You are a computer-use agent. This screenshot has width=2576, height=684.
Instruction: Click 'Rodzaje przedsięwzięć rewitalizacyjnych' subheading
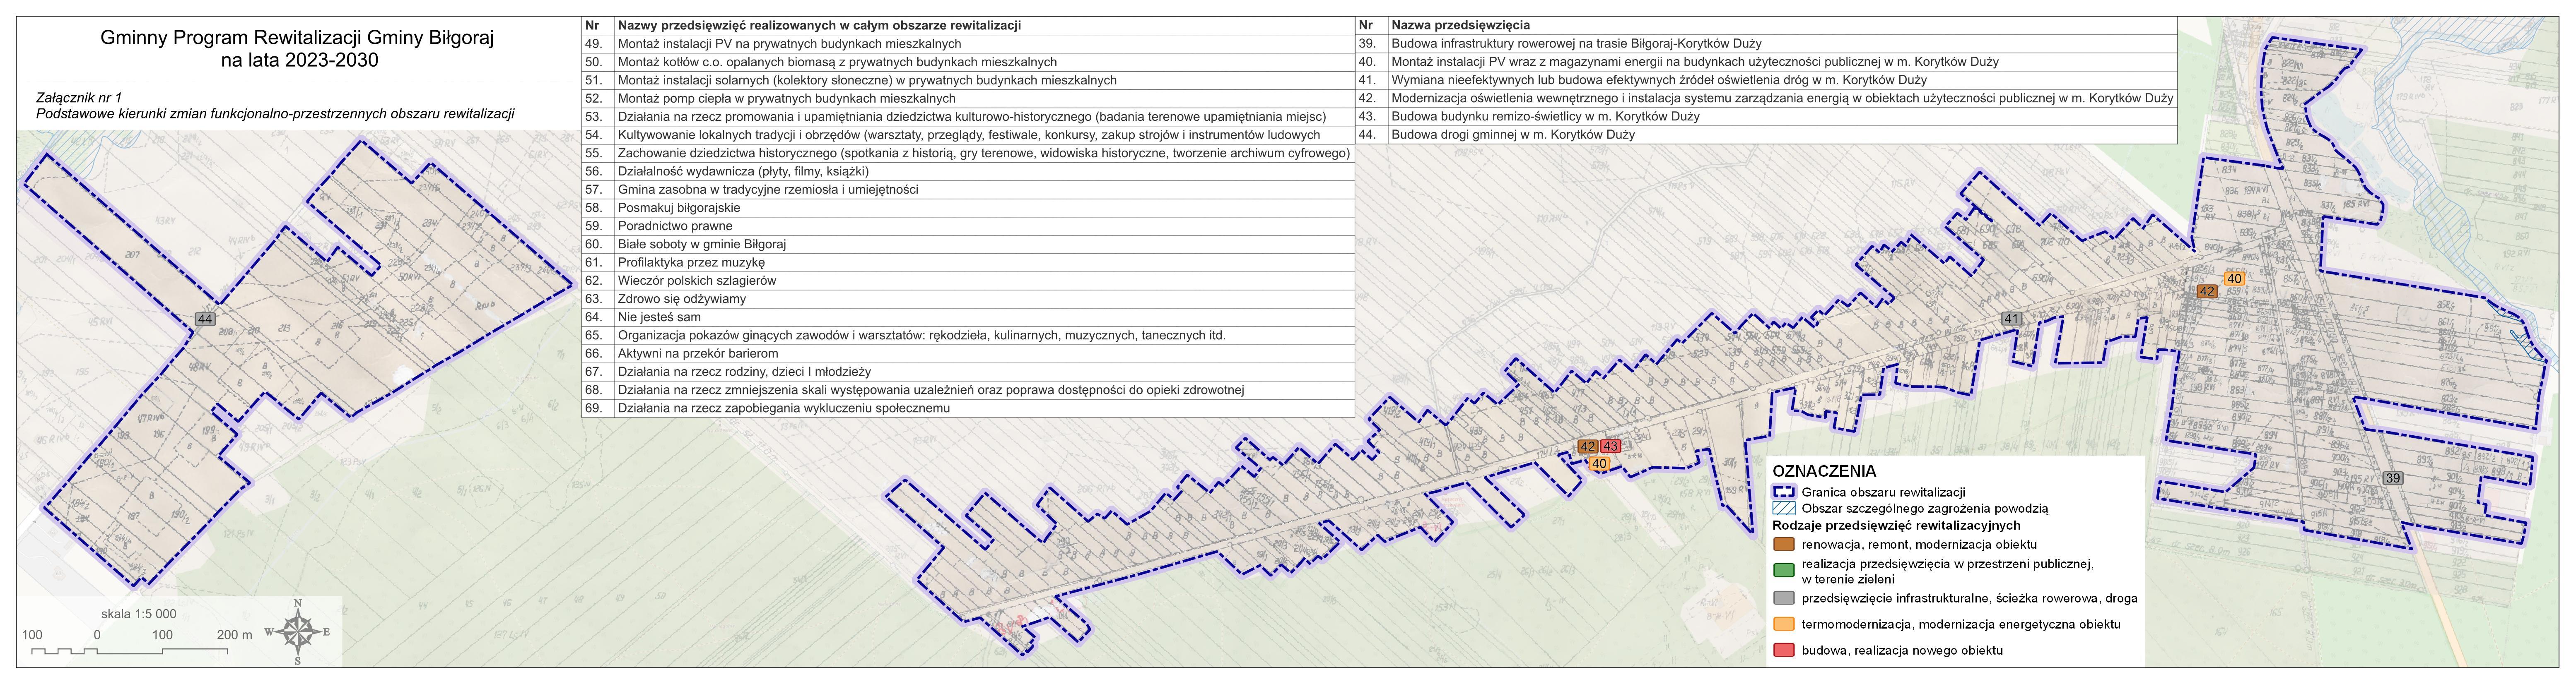(x=1896, y=525)
